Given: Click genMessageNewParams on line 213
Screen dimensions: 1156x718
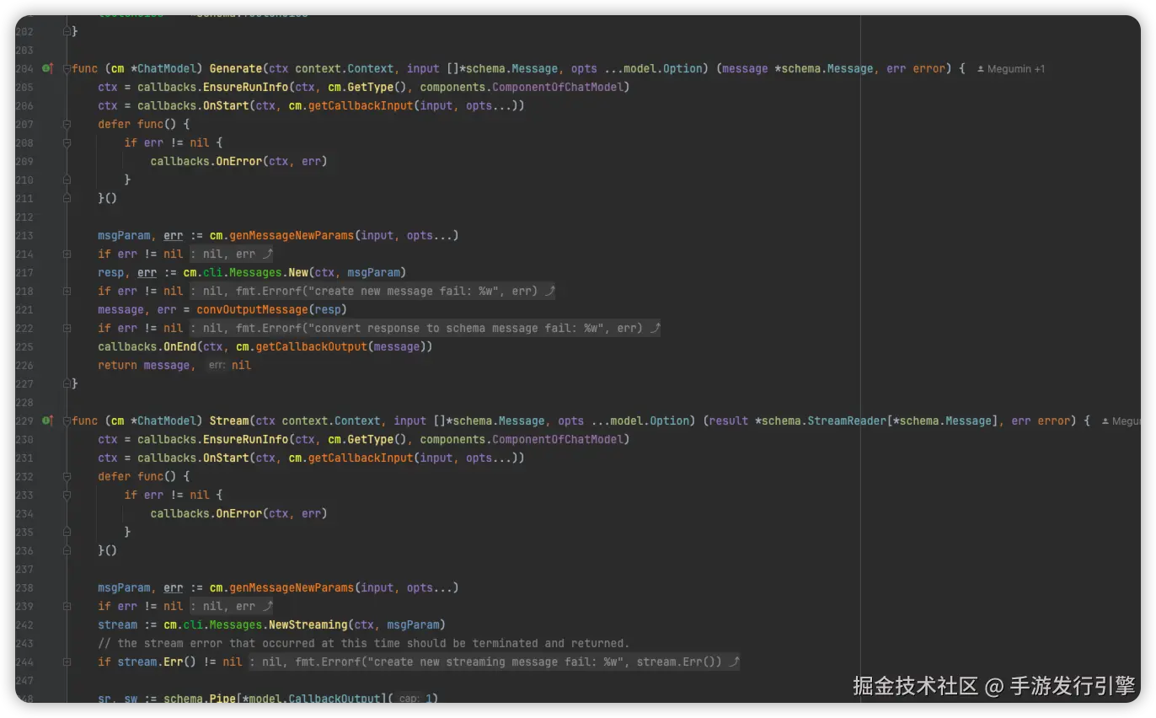Looking at the screenshot, I should click(292, 235).
